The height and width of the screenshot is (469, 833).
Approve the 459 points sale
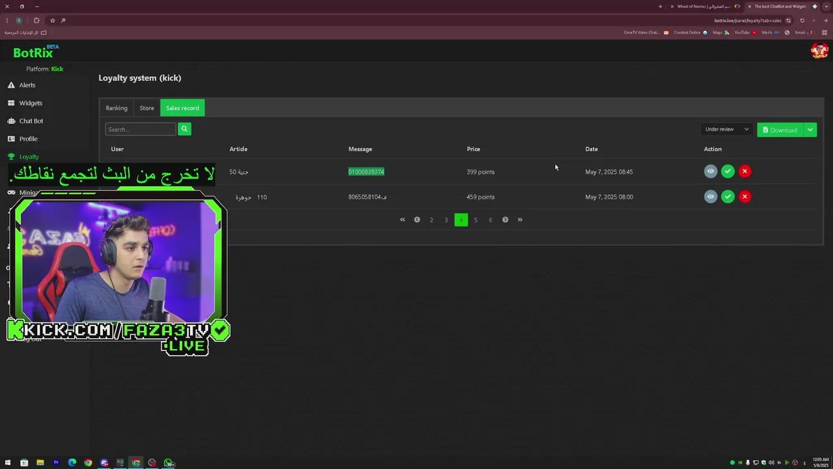[728, 197]
